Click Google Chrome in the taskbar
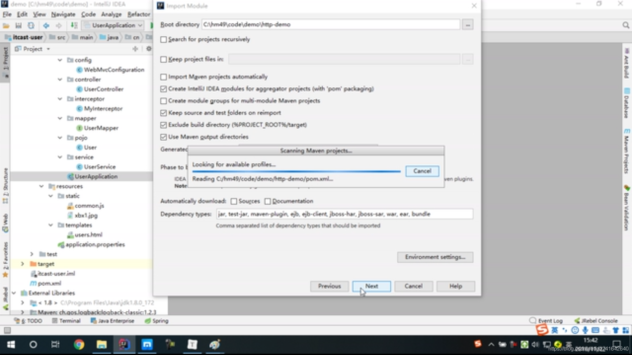 (x=79, y=344)
